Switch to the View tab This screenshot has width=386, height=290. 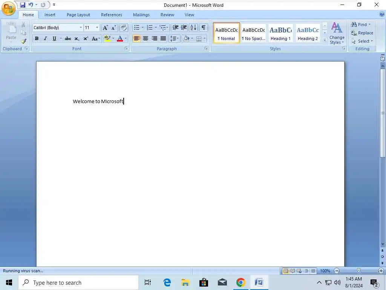(189, 15)
